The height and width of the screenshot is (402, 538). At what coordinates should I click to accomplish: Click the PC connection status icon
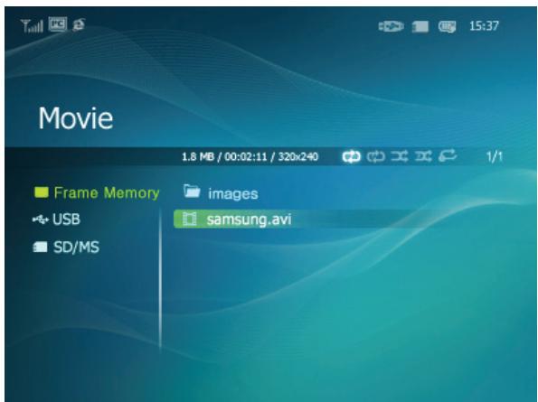(x=57, y=24)
